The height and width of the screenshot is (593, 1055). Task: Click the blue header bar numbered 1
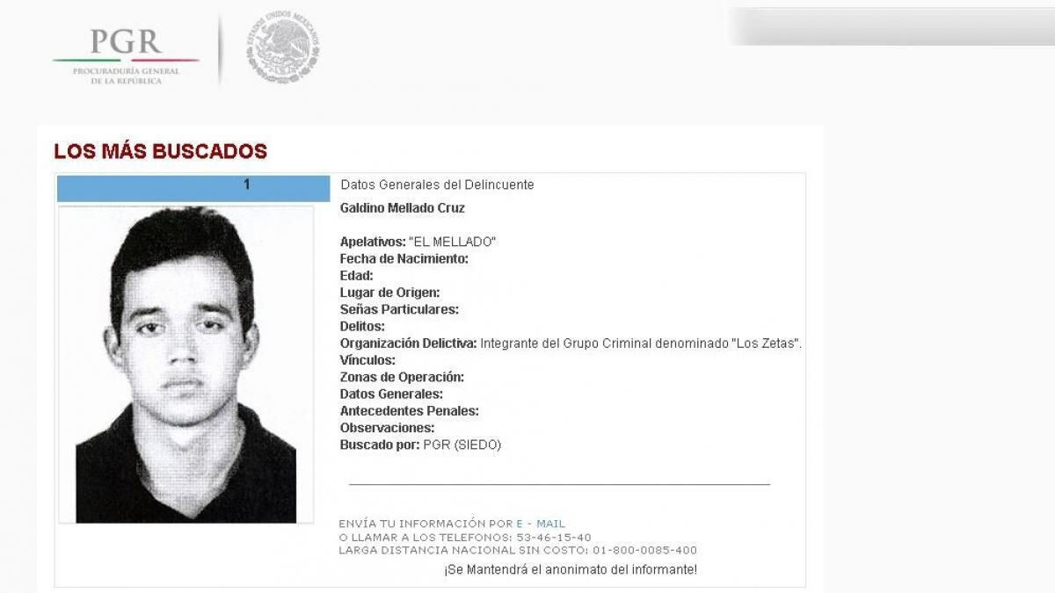click(x=193, y=187)
